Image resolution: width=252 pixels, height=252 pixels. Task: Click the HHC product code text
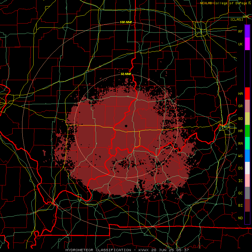(x=246, y=17)
